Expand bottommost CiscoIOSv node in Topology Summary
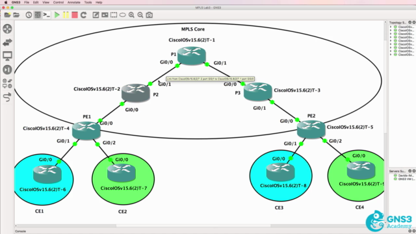This screenshot has height=234, width=416. 391,55
